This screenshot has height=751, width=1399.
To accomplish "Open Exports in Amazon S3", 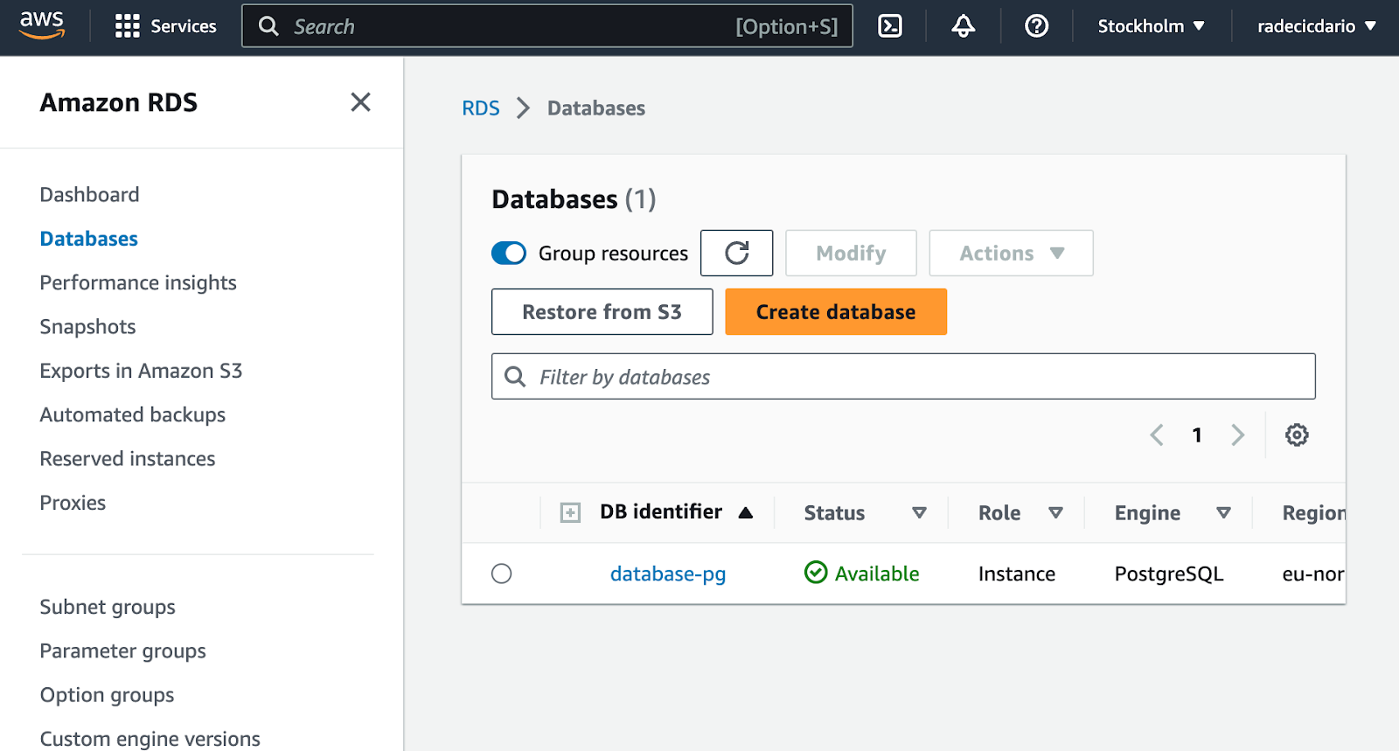I will 141,371.
